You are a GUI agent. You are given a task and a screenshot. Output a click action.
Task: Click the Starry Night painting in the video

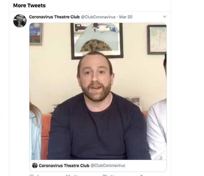36,34
